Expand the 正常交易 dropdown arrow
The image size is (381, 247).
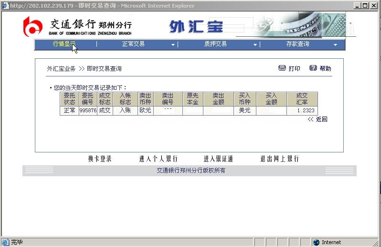pyautogui.click(x=173, y=45)
